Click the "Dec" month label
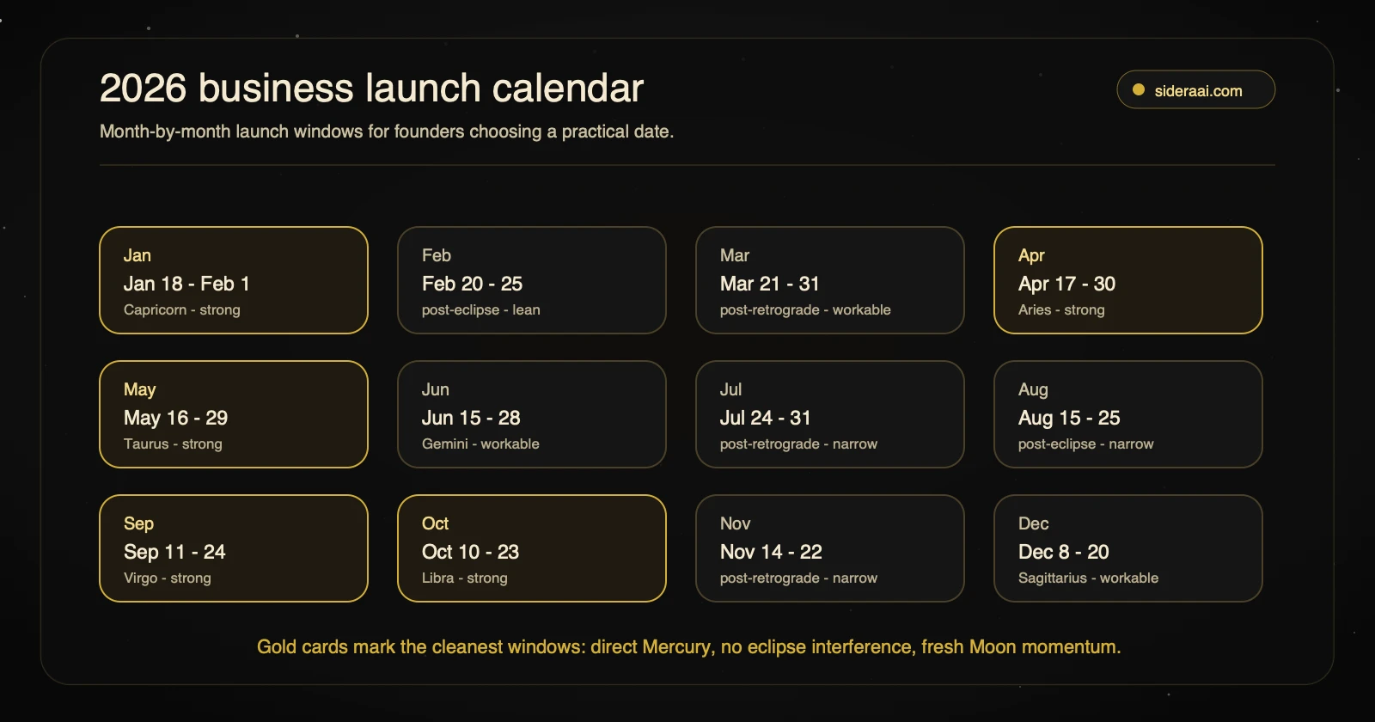This screenshot has height=722, width=1375. (1033, 523)
